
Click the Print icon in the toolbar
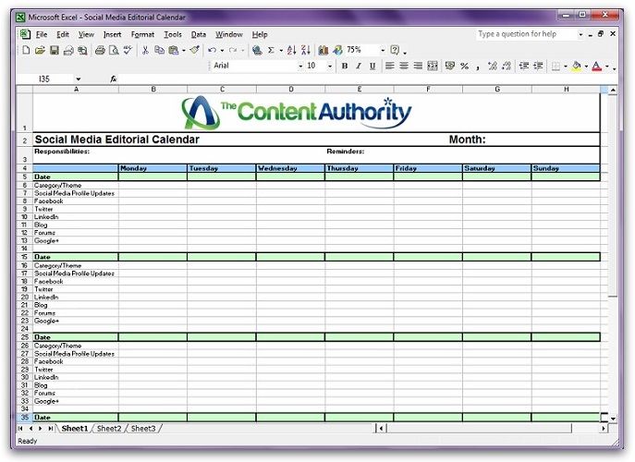[x=100, y=50]
